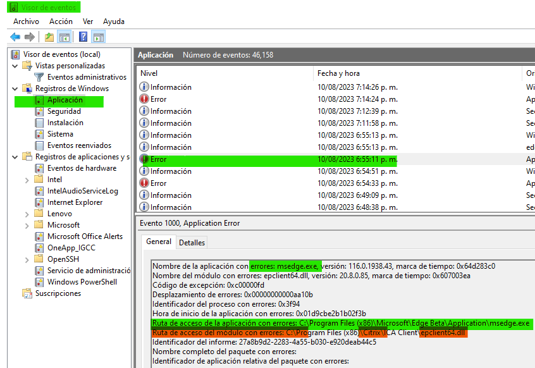
Task: Click the Microsoft Office Alerts log icon
Action: point(40,236)
